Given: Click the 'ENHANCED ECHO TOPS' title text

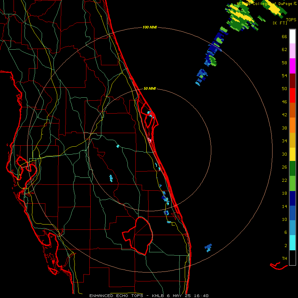Looking at the screenshot, I should 116,296.
